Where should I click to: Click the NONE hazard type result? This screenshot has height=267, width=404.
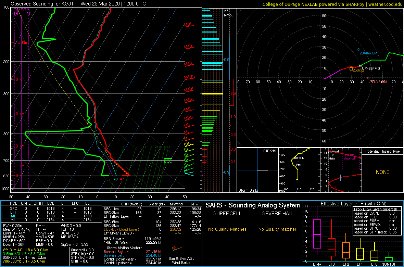pos(383,172)
